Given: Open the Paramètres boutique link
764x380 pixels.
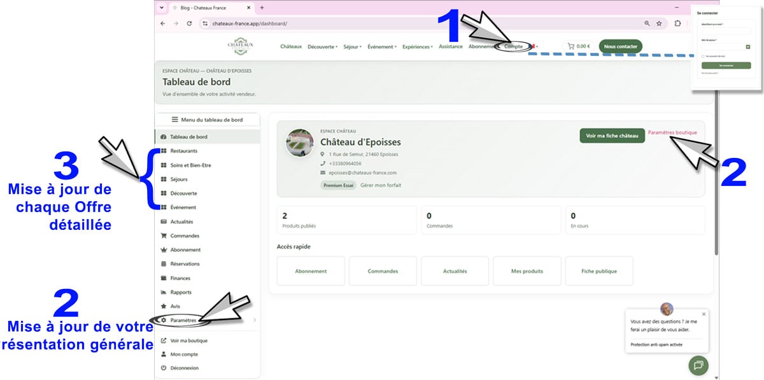Looking at the screenshot, I should [x=672, y=133].
